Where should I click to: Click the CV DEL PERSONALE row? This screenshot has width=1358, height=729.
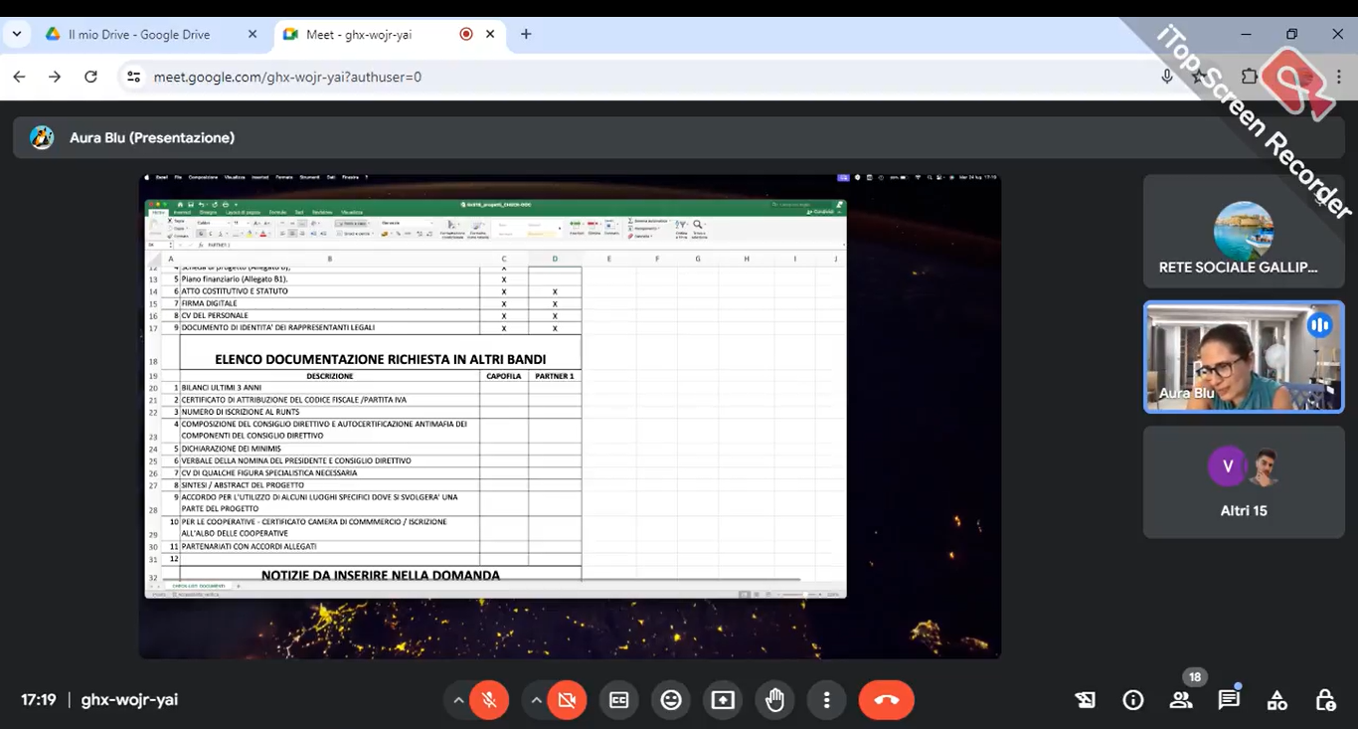tap(330, 315)
